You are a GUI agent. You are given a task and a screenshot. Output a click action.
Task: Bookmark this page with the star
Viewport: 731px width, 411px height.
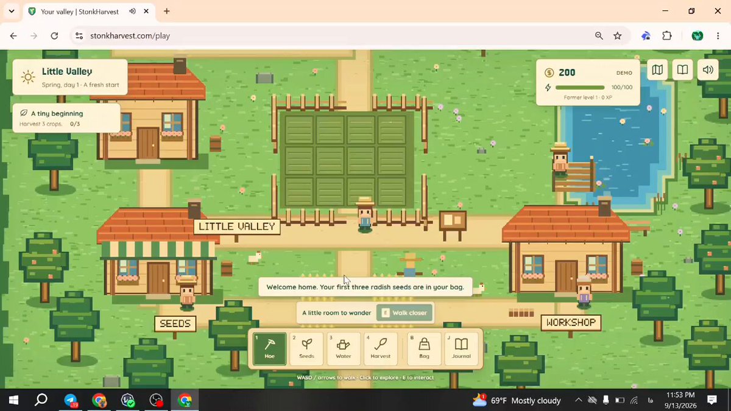618,36
